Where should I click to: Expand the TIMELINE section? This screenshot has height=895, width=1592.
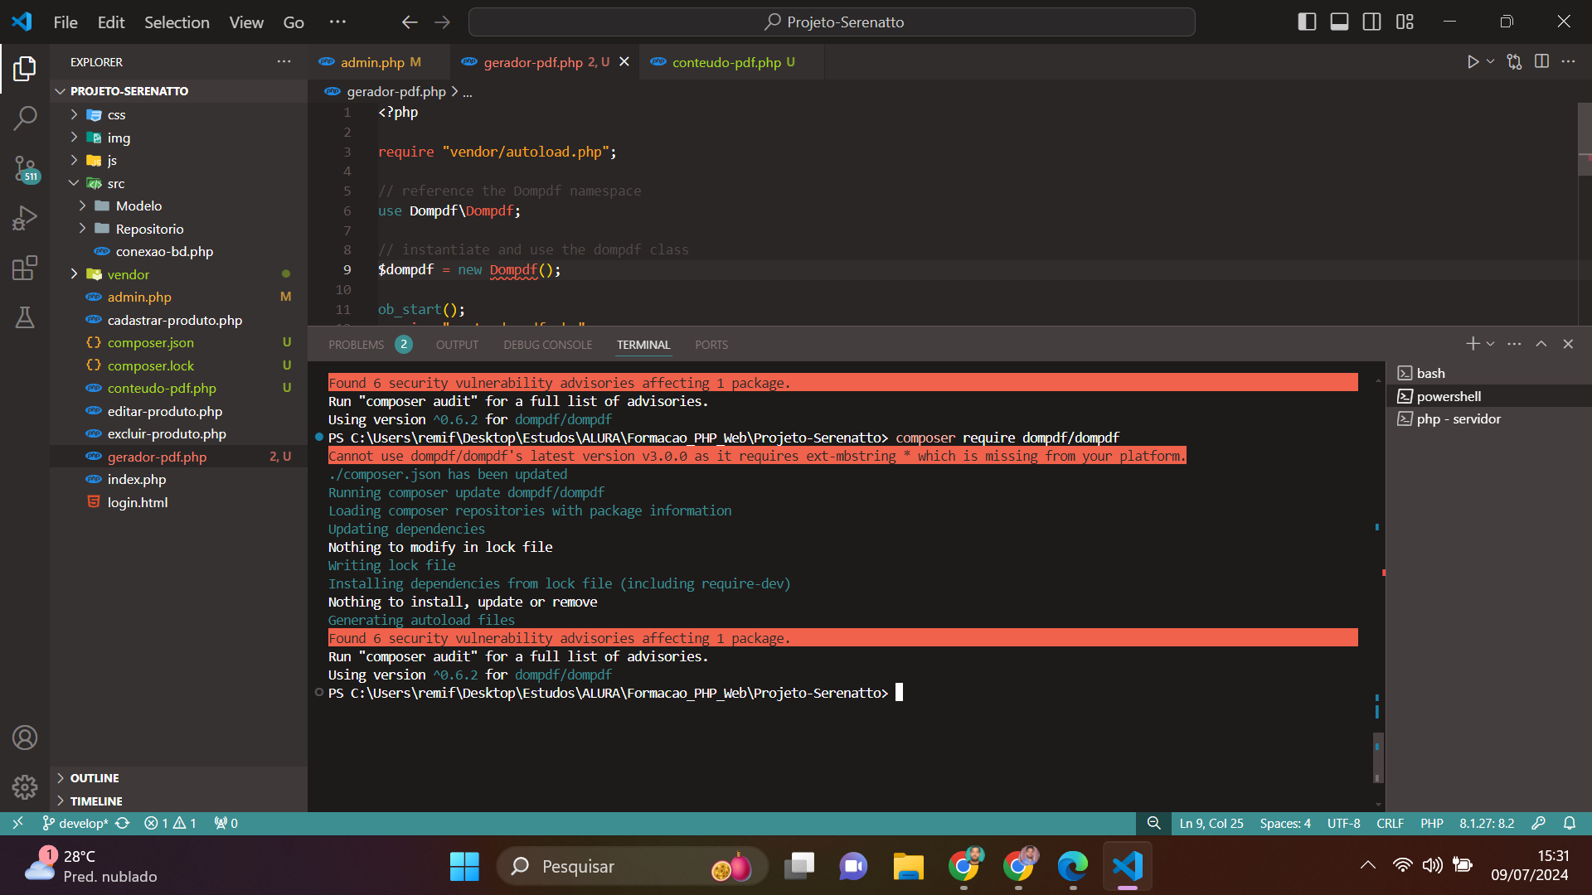pos(178,801)
